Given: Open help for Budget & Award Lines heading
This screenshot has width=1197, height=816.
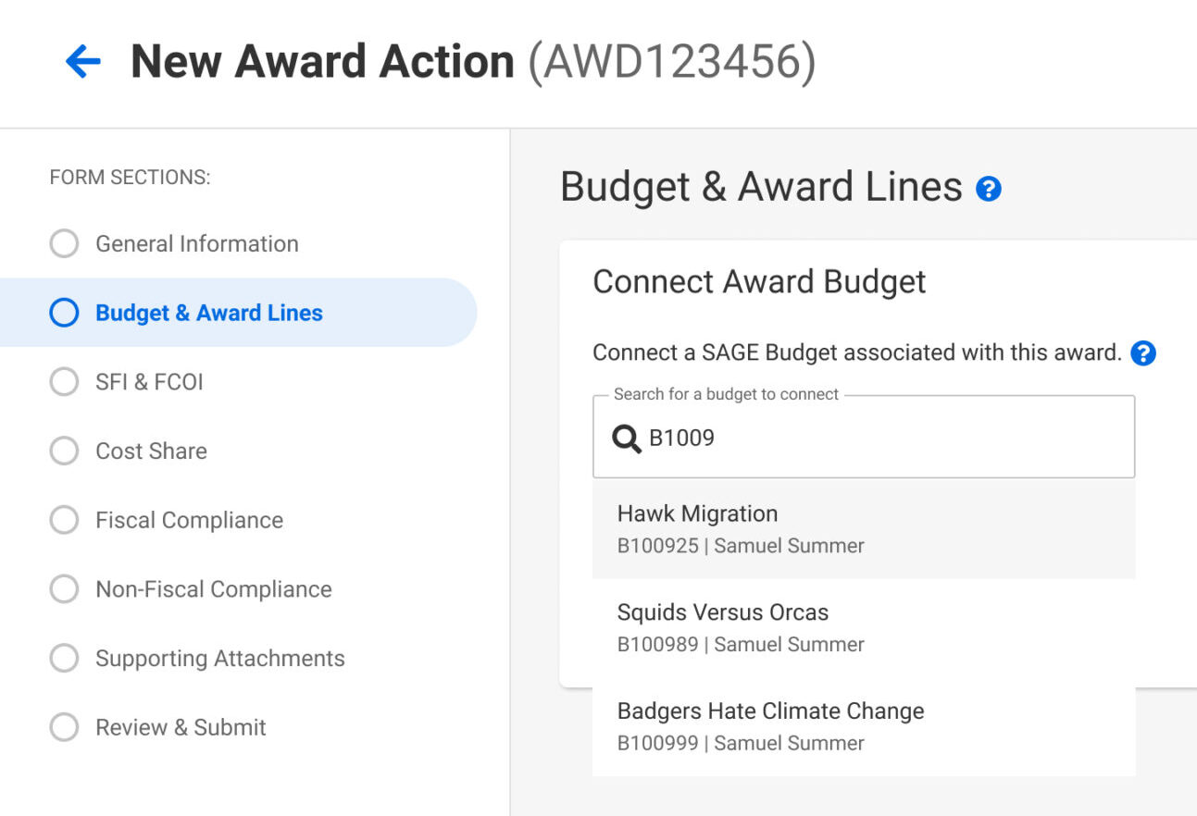Looking at the screenshot, I should pyautogui.click(x=988, y=188).
